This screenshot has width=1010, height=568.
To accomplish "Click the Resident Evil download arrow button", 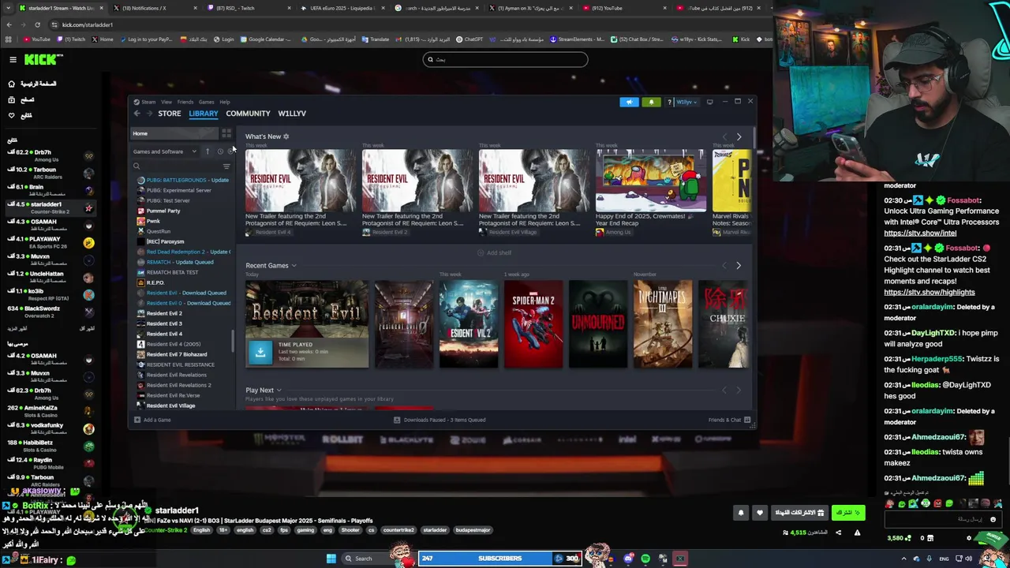I will (260, 353).
